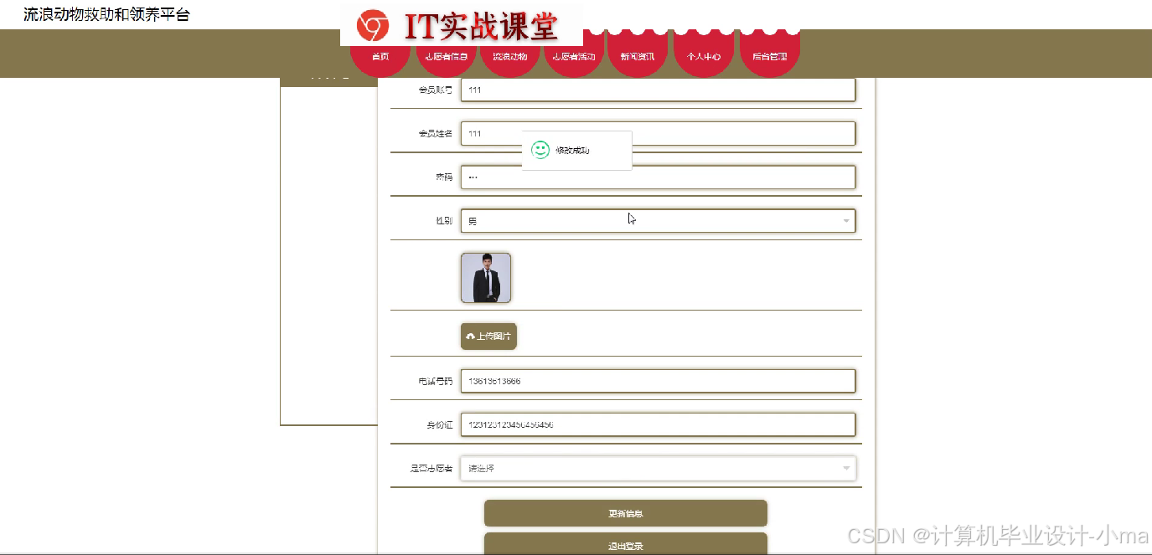Click the smiley icon in success toast

[x=540, y=150]
